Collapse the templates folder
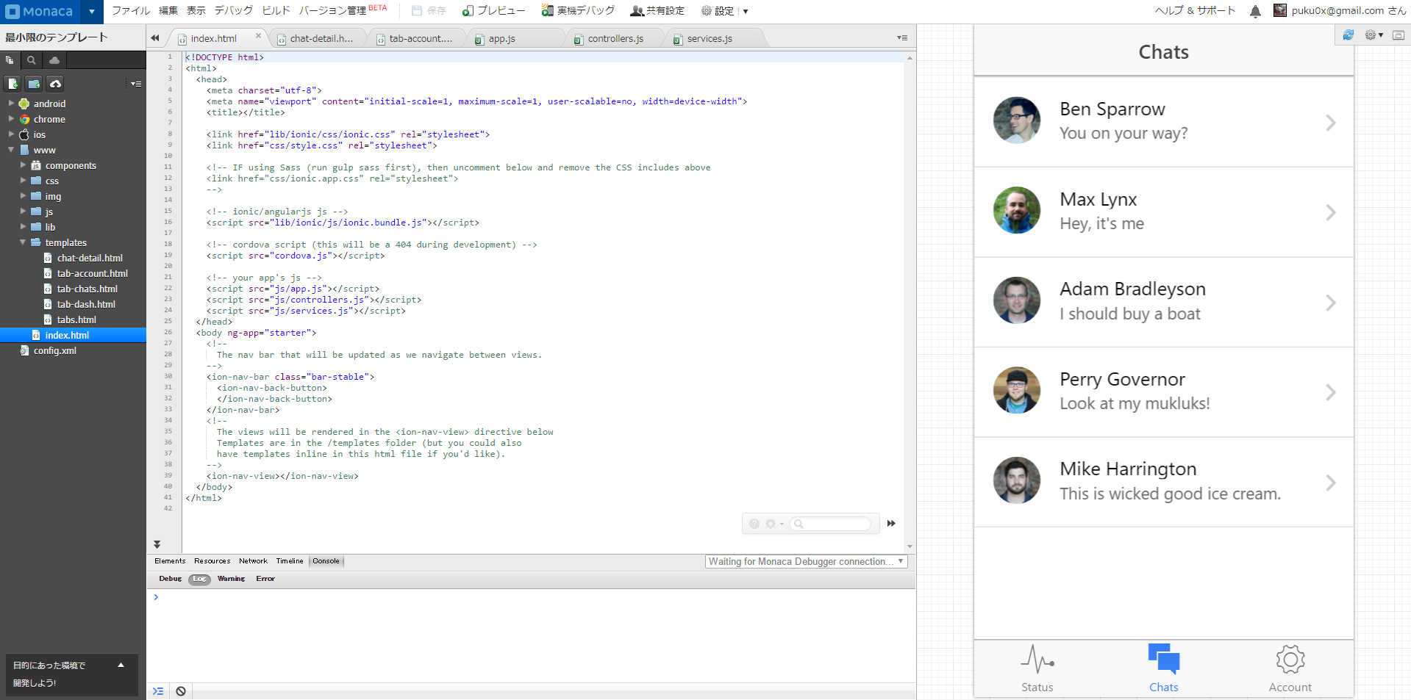Image resolution: width=1411 pixels, height=700 pixels. [x=23, y=242]
